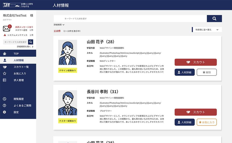
Task: Open the 年齢順に並べ替え sort dropdown
Action: (x=207, y=30)
